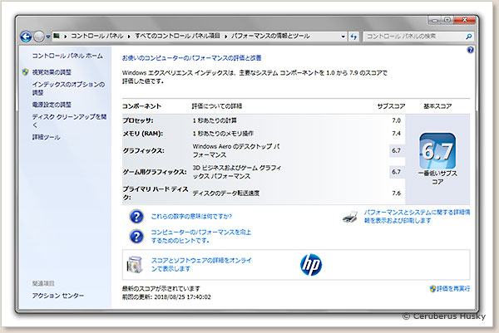This screenshot has width=499, height=333.
Task: Click the hard disk subscore 7.6
Action: [x=396, y=193]
